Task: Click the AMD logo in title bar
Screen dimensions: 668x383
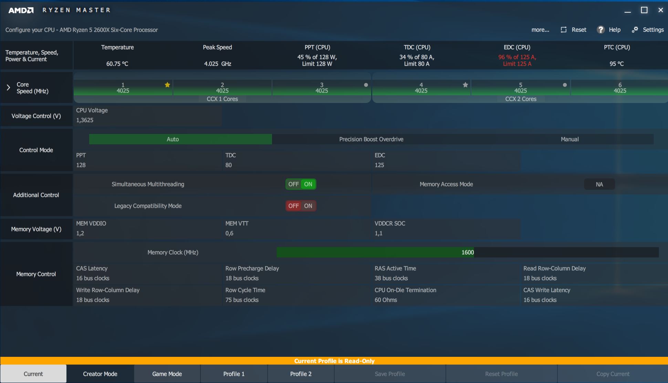Action: [x=21, y=10]
